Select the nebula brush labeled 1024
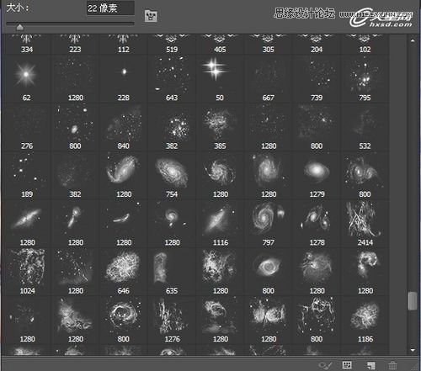Viewport: 421px width, 371px height. tap(27, 272)
